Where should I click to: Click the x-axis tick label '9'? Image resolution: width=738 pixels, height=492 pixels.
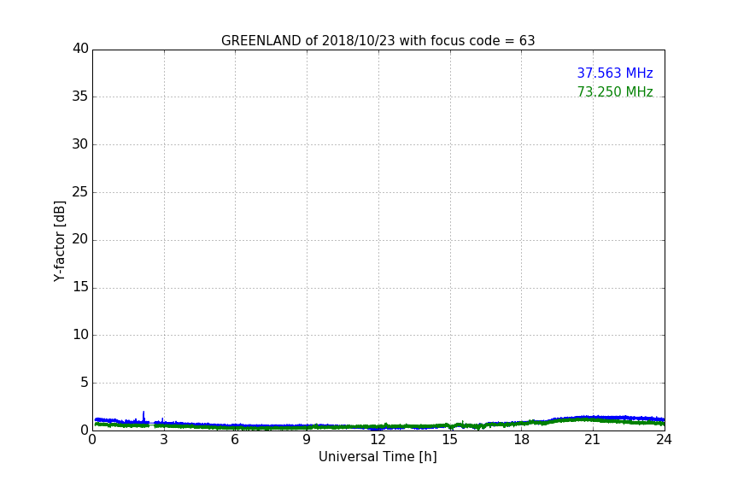pos(307,440)
